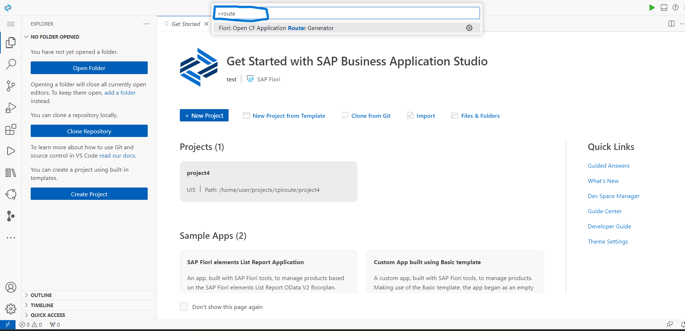This screenshot has height=331, width=685.
Task: Check the Don't show this page again checkbox
Action: [184, 306]
